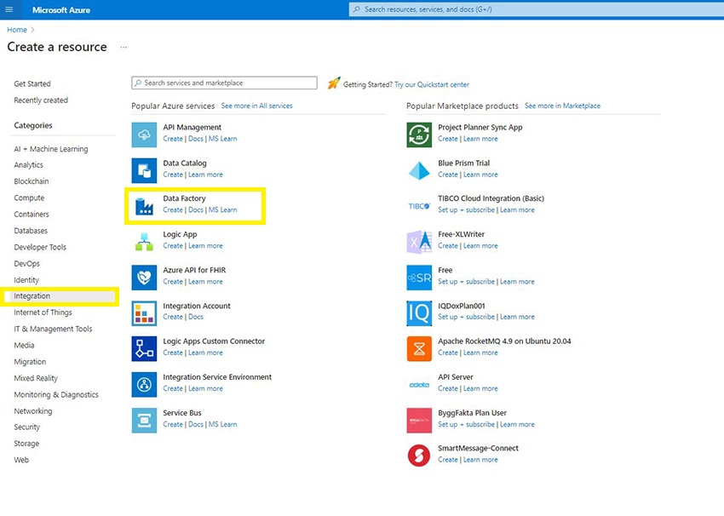The image size is (724, 516).
Task: Open MS Learn under API Management
Action: coord(222,139)
